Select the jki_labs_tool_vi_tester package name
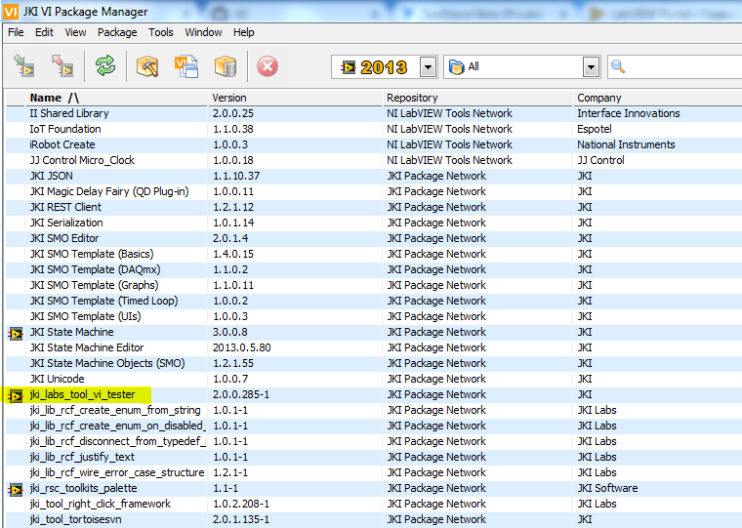This screenshot has height=528, width=742. coord(82,394)
